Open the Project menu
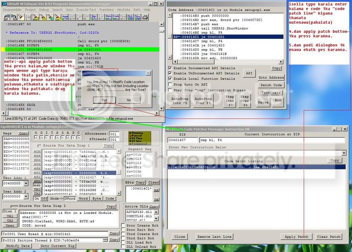 [x=30, y=10]
